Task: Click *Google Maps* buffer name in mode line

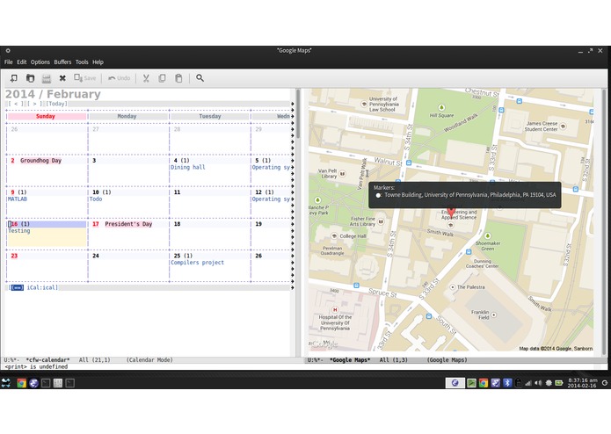Action: pos(350,360)
